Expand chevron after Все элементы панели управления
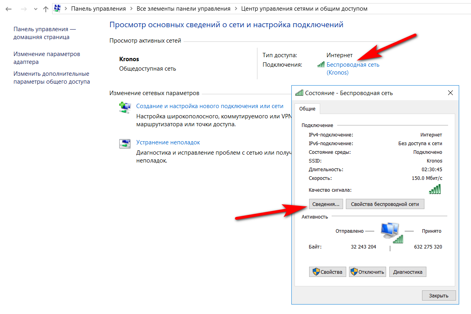Viewport: 471px width, 314px height. click(236, 9)
